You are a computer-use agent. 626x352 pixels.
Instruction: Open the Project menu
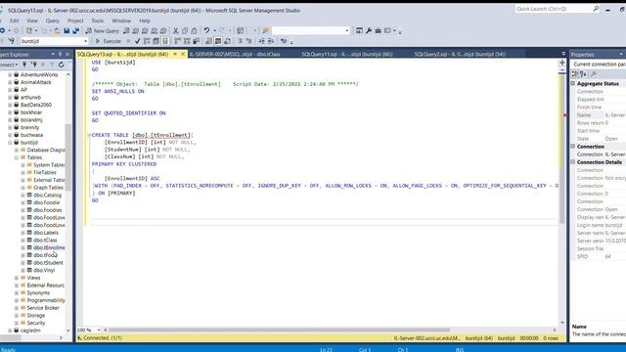75,21
